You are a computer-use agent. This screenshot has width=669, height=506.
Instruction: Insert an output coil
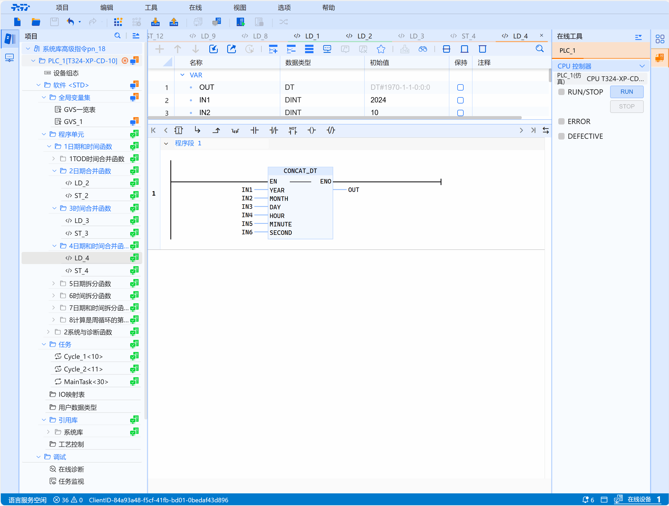(x=312, y=130)
